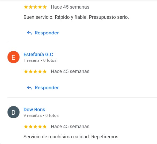This screenshot has width=157, height=144.
Task: Select Responder under the "Buen servicio" review
Action: coord(47,33)
